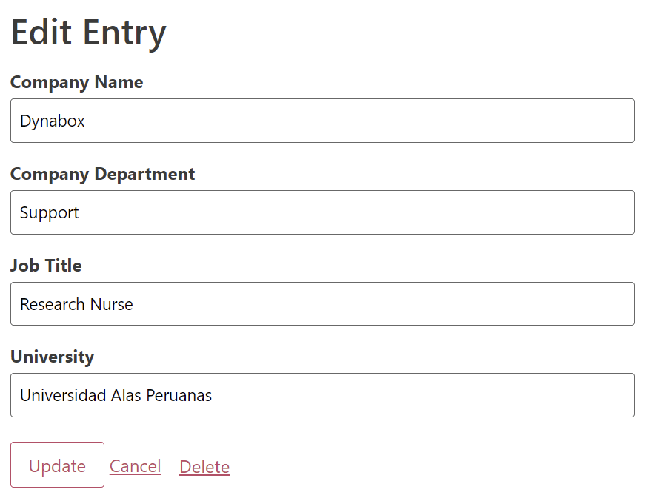
Task: Click into the University text field
Action: [322, 395]
